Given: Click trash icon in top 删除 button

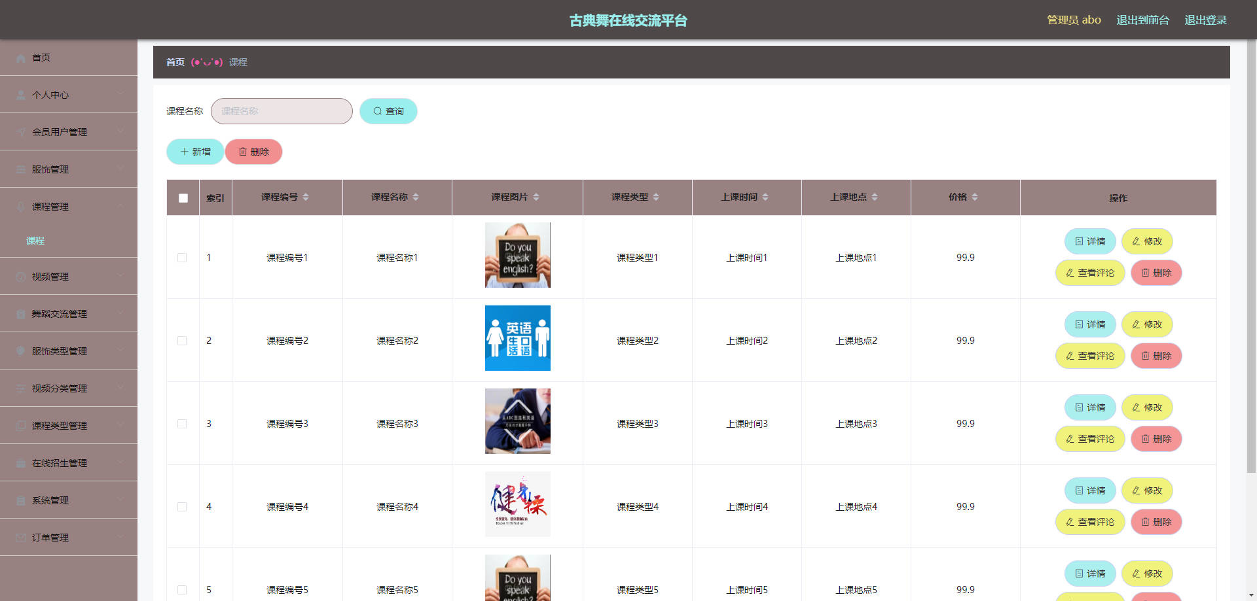Looking at the screenshot, I should point(243,152).
